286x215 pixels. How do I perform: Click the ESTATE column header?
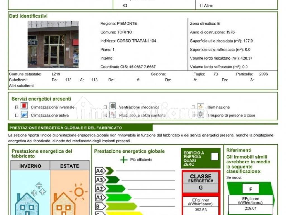(70, 166)
